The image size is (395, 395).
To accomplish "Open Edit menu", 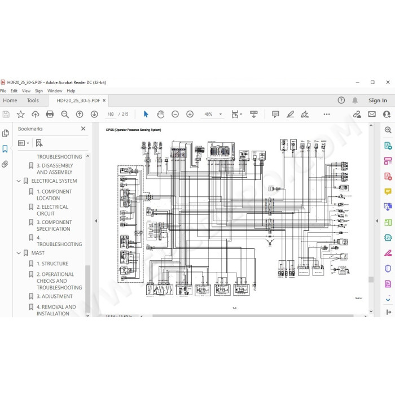I will point(14,91).
